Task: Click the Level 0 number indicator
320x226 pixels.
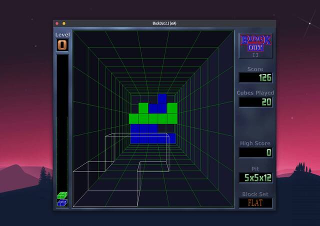Action: pos(62,45)
